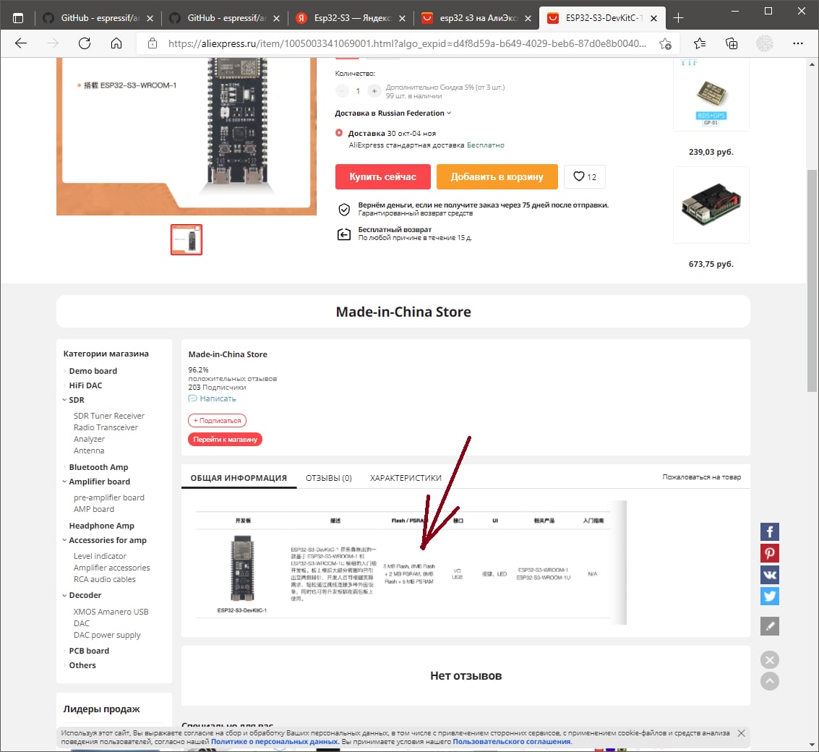
Task: Open the Collections icon in the toolbar
Action: click(732, 43)
